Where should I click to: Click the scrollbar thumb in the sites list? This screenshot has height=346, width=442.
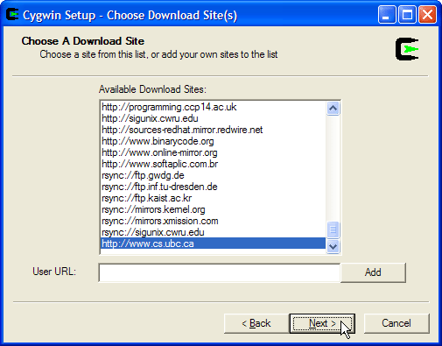point(333,229)
